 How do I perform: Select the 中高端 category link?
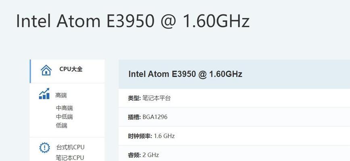(x=64, y=108)
